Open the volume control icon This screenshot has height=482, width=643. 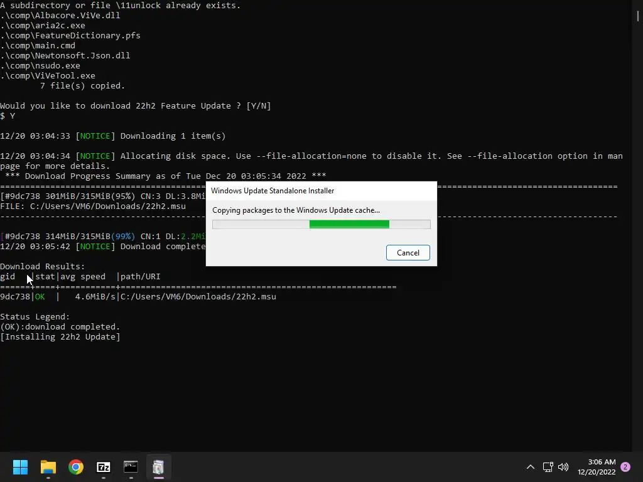[563, 467]
